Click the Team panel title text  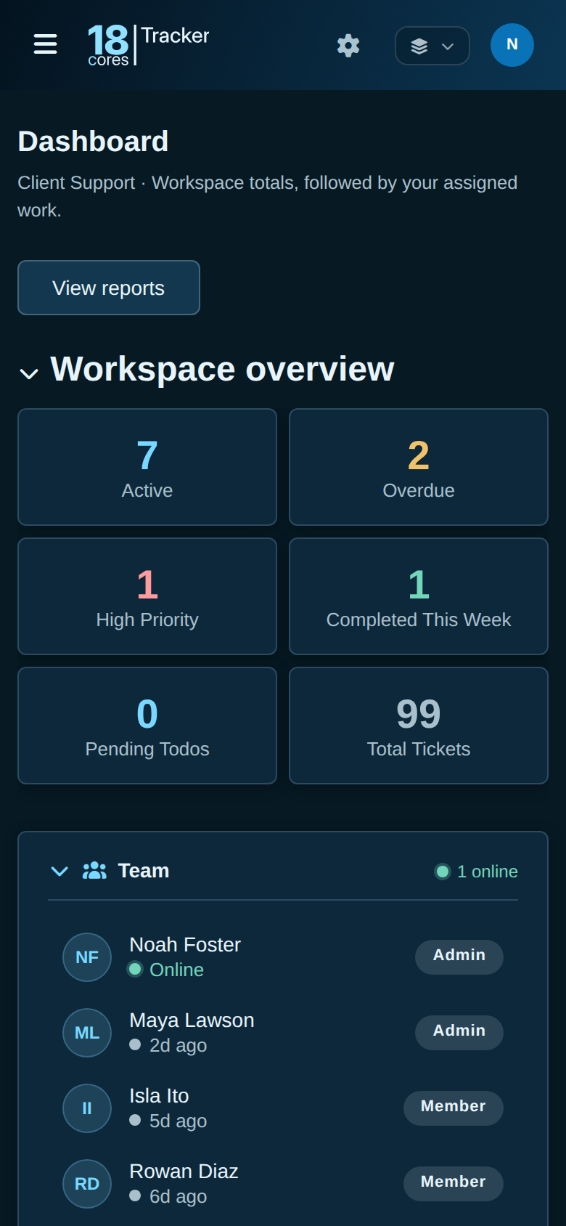144,870
